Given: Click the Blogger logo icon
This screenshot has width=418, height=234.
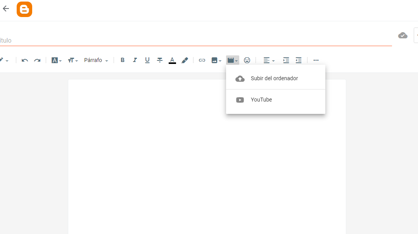Looking at the screenshot, I should point(24,9).
